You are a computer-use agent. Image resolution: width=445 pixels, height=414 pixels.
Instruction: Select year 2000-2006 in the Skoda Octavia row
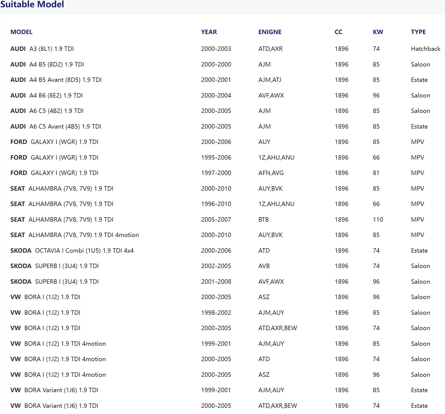click(x=216, y=250)
